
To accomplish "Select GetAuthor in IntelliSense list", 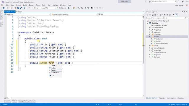I will [55, 73].
